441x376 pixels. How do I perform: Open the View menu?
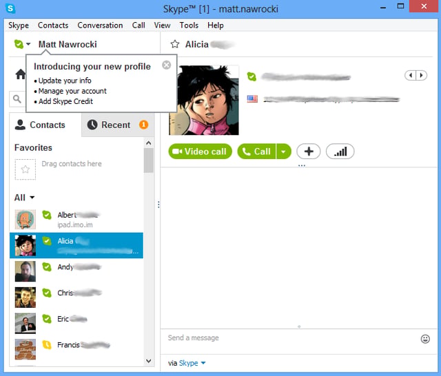[x=162, y=25]
